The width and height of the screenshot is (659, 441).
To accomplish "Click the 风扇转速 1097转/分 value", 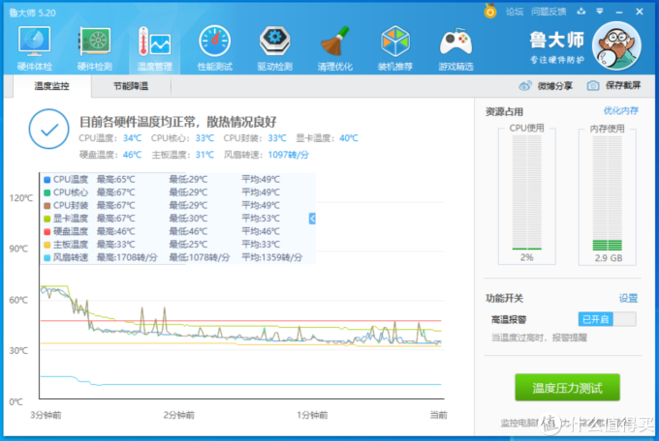I will tap(289, 155).
